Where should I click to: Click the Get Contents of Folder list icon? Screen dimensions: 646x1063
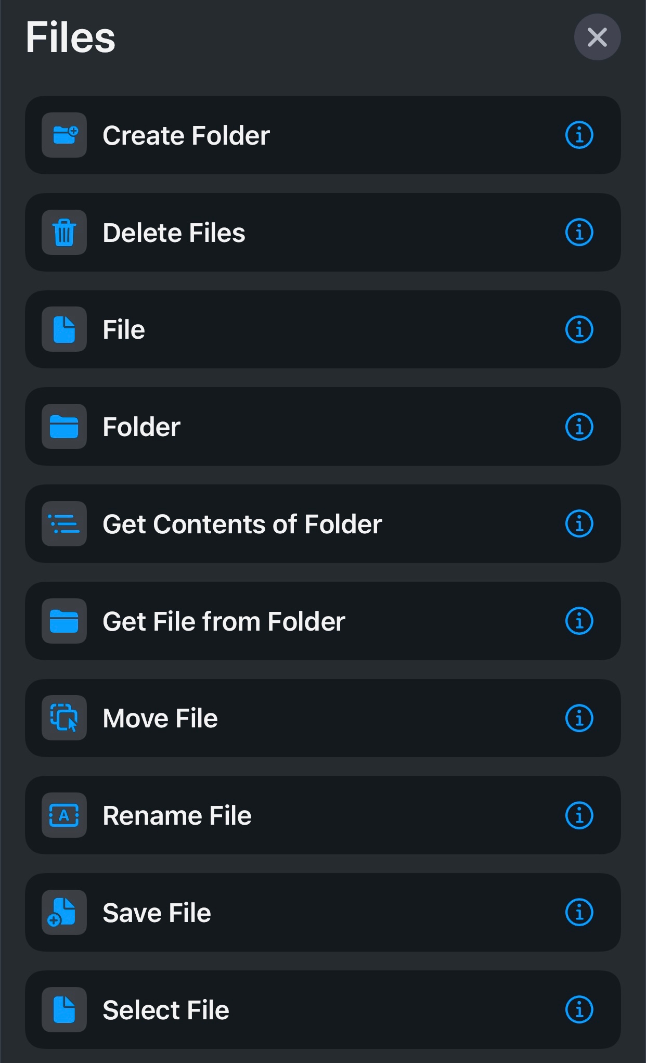pos(64,524)
